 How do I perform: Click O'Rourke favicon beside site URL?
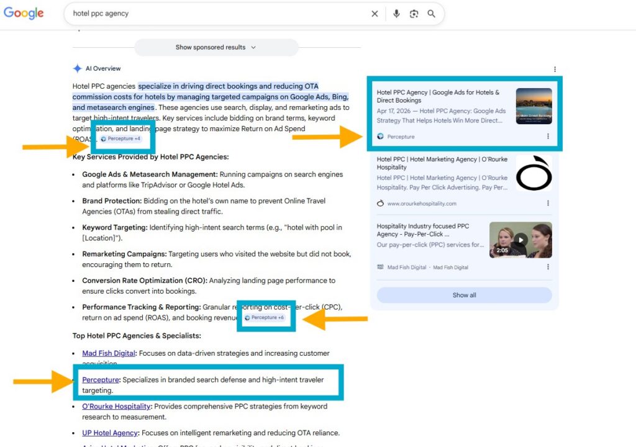point(380,203)
